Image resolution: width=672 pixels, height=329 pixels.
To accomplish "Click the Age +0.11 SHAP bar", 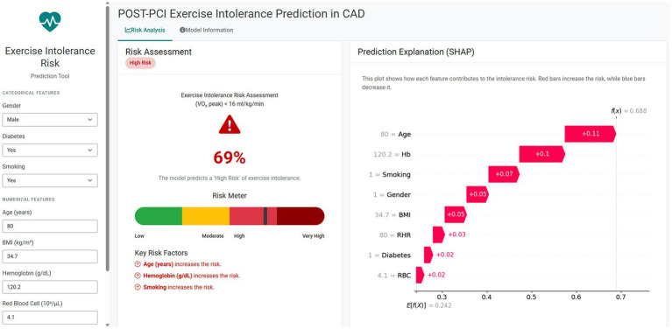I will coord(591,134).
